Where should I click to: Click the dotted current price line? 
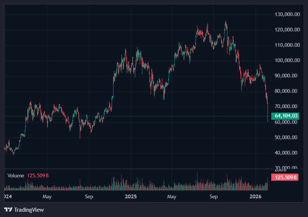pyautogui.click(x=150, y=116)
